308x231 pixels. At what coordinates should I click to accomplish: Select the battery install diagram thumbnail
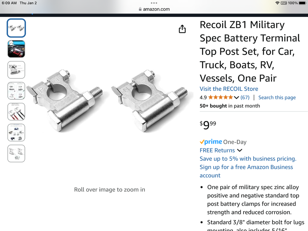16,49
